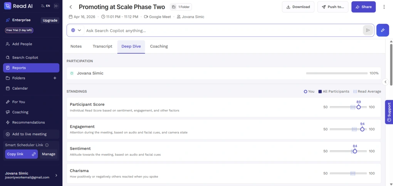Click the back arrow beside meeting title
The width and height of the screenshot is (393, 186).
click(71, 7)
